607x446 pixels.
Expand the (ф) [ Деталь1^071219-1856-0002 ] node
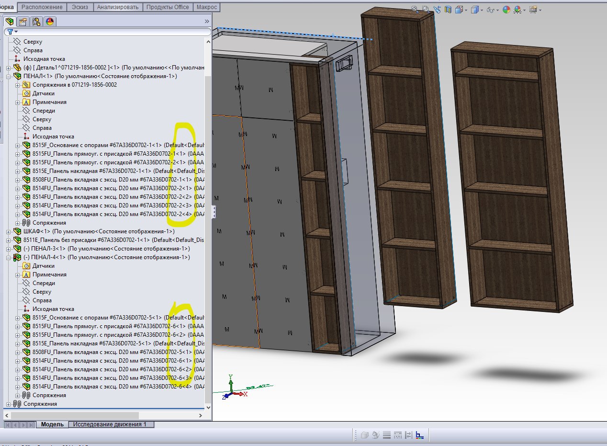coord(8,68)
